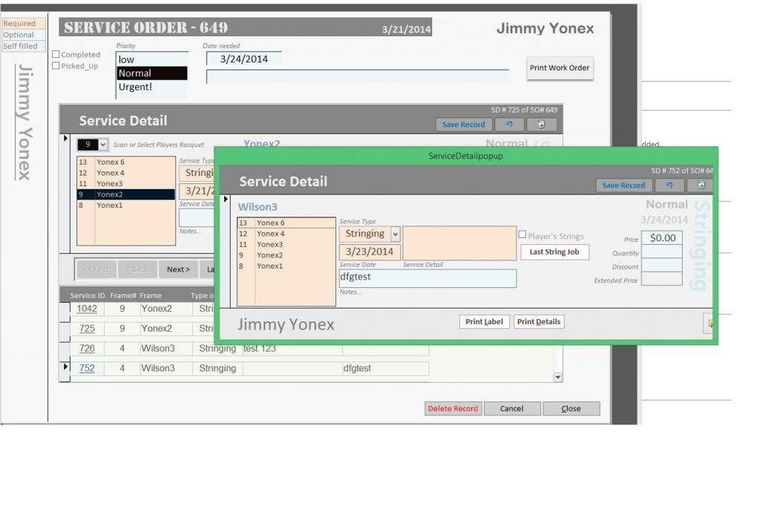Toggle the Completed checkbox

(56, 54)
